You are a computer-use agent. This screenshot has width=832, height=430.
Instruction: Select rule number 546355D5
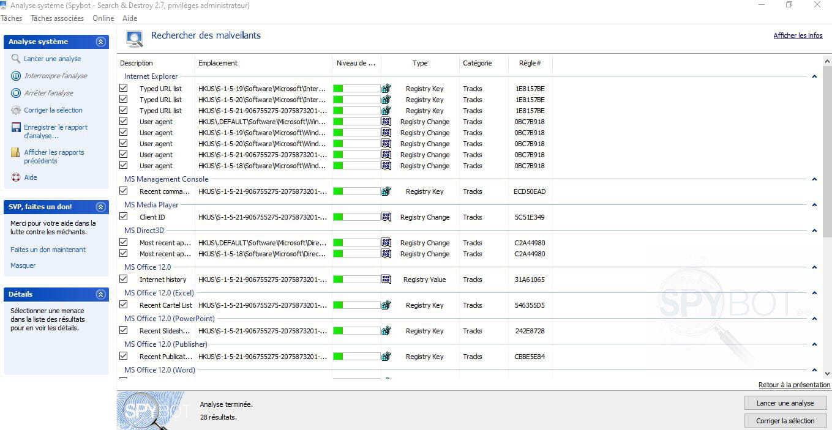[530, 305]
